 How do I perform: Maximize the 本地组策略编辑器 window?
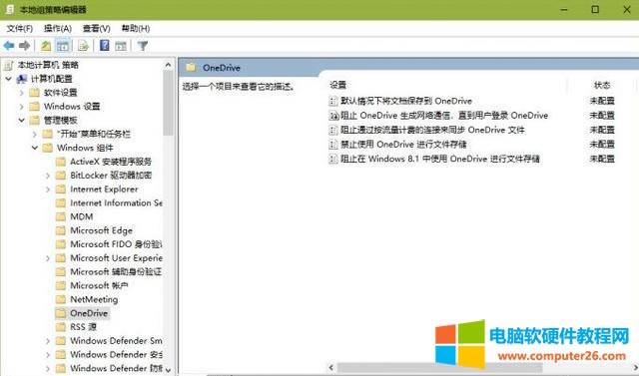pyautogui.click(x=595, y=9)
